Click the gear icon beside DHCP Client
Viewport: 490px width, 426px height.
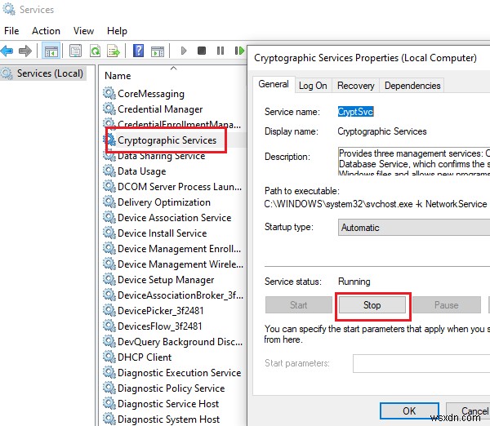(109, 357)
